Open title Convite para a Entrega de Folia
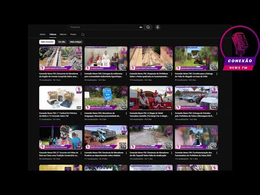260x195 pixels. tap(194, 75)
